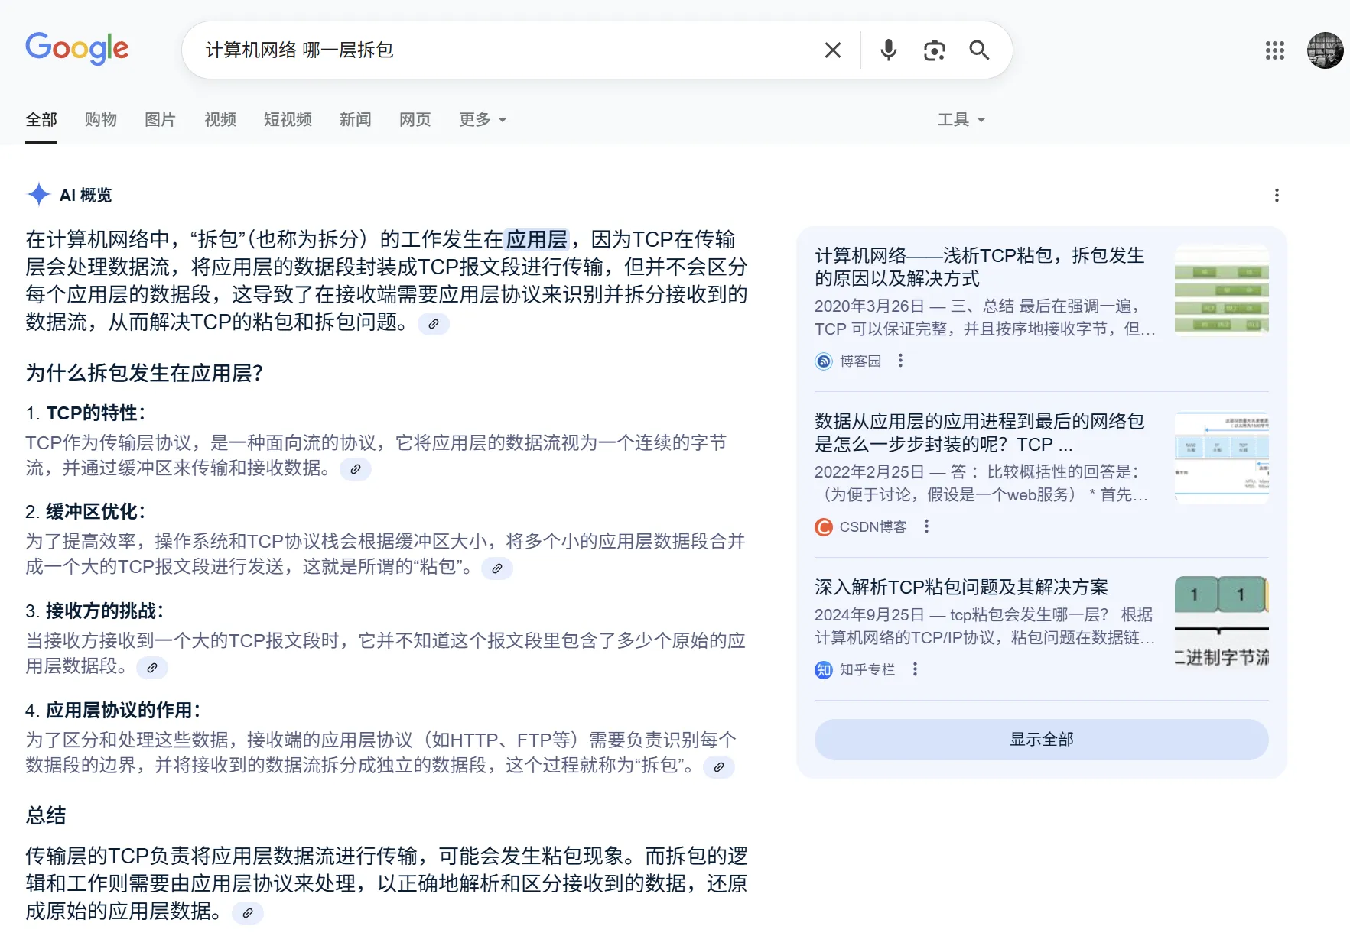The height and width of the screenshot is (936, 1350).
Task: Open AI overview three-dot menu
Action: [1277, 196]
